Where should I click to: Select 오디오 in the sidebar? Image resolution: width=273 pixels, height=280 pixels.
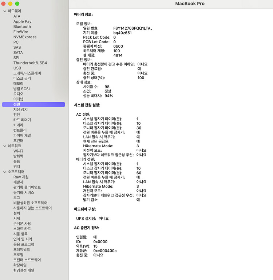coord(18,94)
